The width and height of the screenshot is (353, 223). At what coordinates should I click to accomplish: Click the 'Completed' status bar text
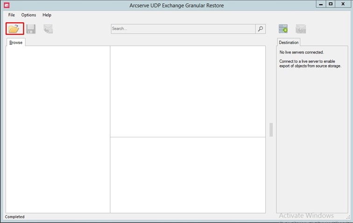[14, 216]
